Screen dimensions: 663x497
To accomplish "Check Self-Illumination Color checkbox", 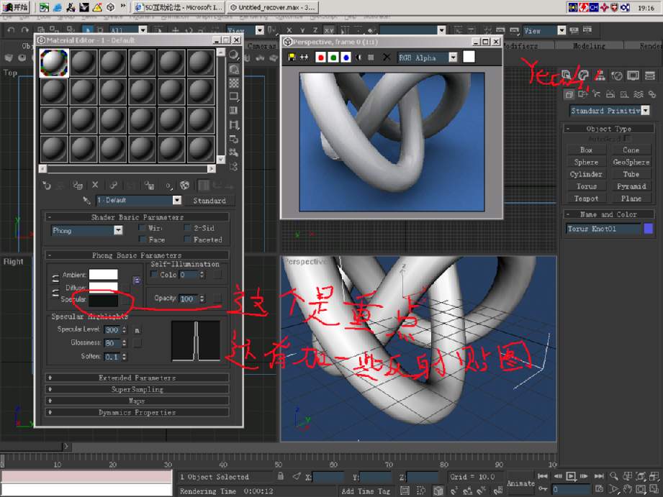I will click(154, 275).
